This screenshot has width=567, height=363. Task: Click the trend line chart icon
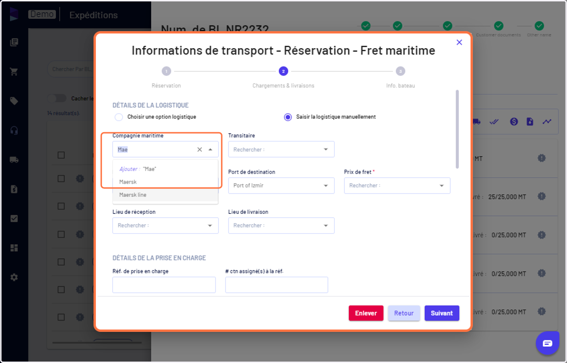pyautogui.click(x=547, y=121)
